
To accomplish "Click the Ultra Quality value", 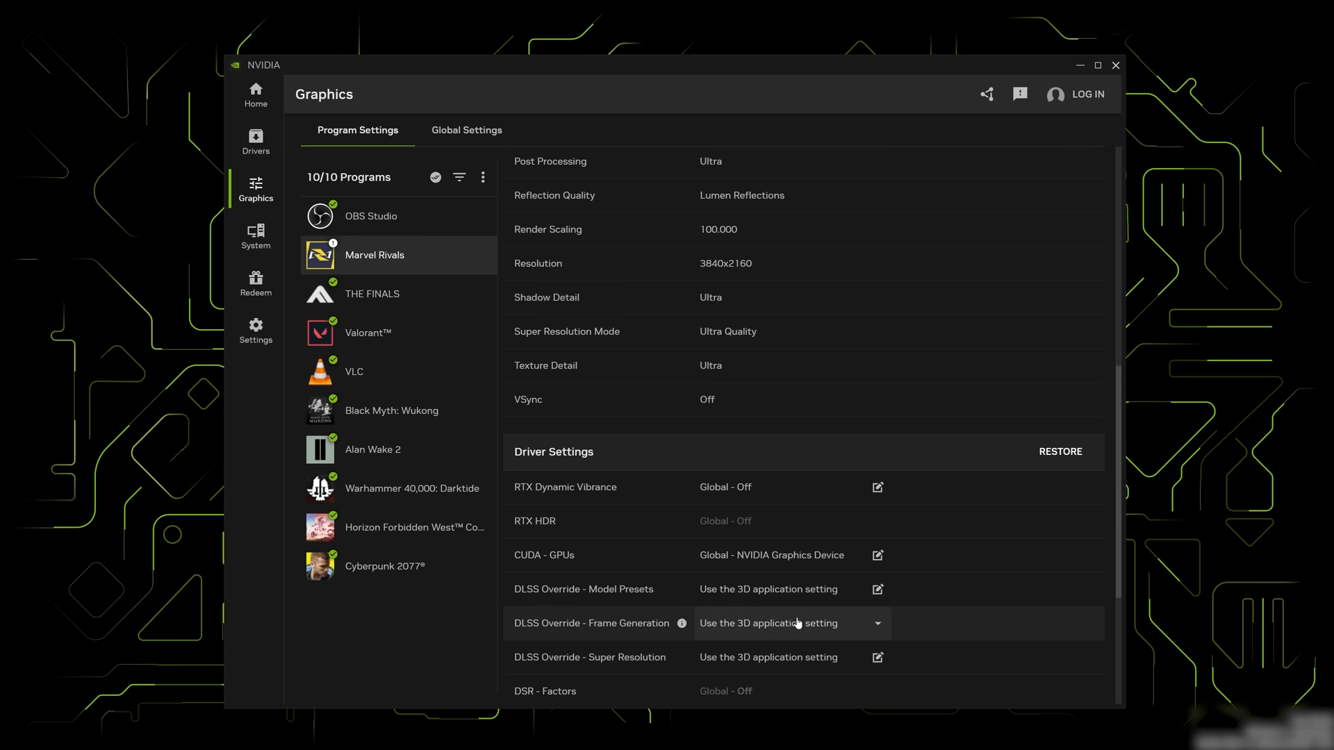I will (728, 331).
